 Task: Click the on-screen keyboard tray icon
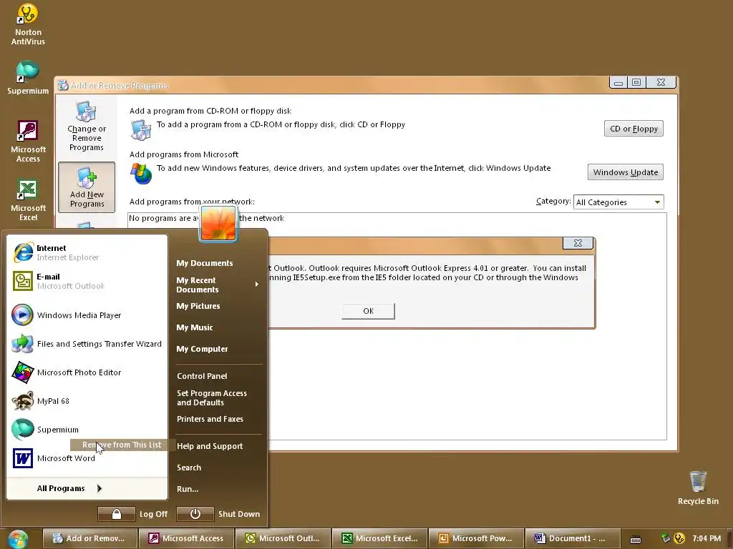point(636,539)
